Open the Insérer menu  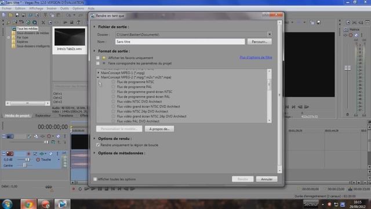coord(52,8)
